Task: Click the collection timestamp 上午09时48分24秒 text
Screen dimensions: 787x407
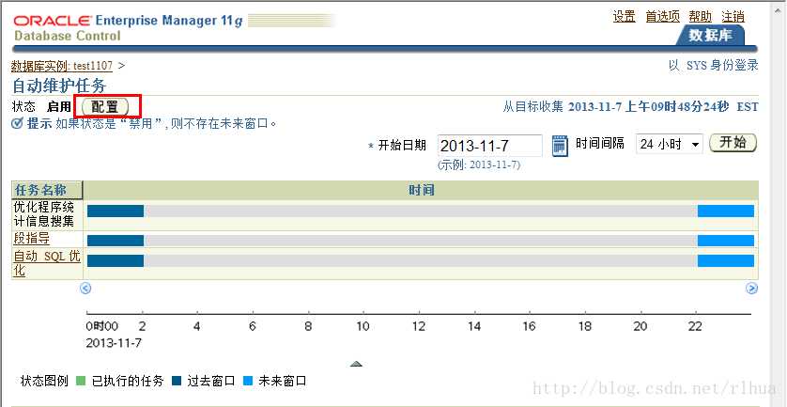Action: pos(677,107)
